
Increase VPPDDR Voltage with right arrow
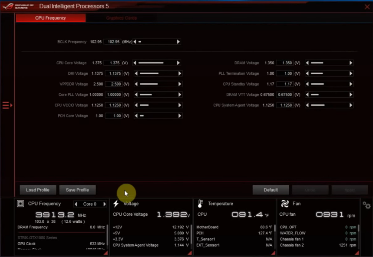[180, 84]
